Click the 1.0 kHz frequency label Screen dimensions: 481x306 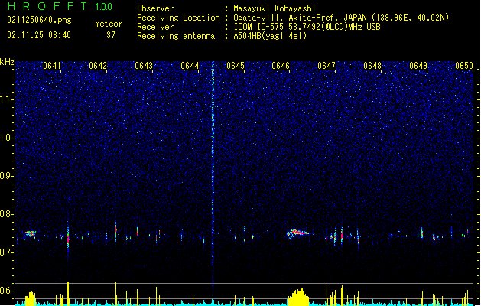coord(7,138)
